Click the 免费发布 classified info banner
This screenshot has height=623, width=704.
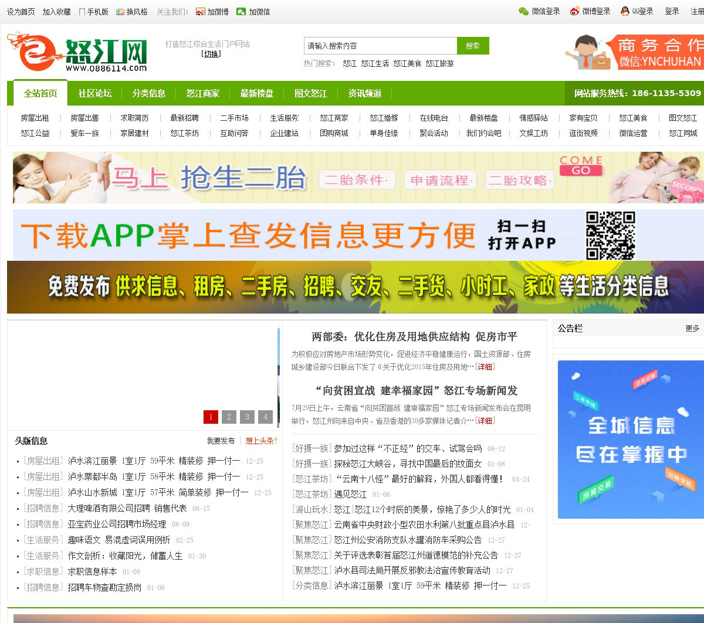(x=356, y=287)
